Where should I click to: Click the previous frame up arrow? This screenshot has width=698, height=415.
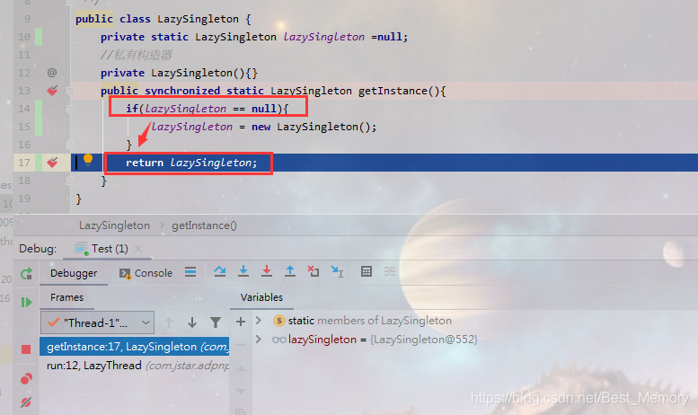[x=169, y=322]
